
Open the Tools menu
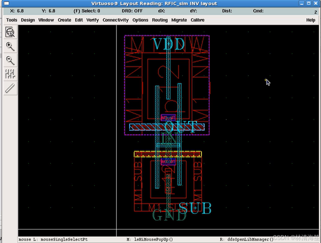(x=12, y=20)
